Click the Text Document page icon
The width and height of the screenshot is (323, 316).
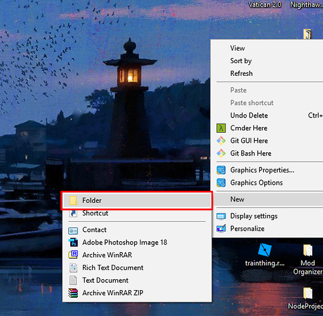point(73,280)
